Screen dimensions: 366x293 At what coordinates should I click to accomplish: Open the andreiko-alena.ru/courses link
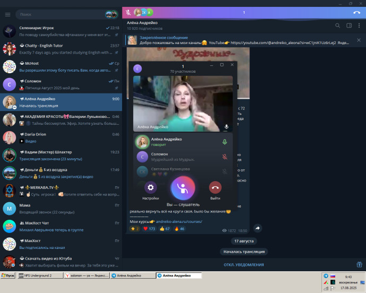pos(179,221)
